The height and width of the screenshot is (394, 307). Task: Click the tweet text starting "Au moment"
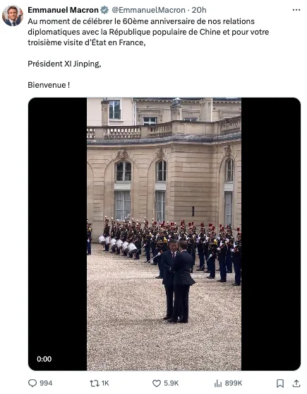point(148,32)
